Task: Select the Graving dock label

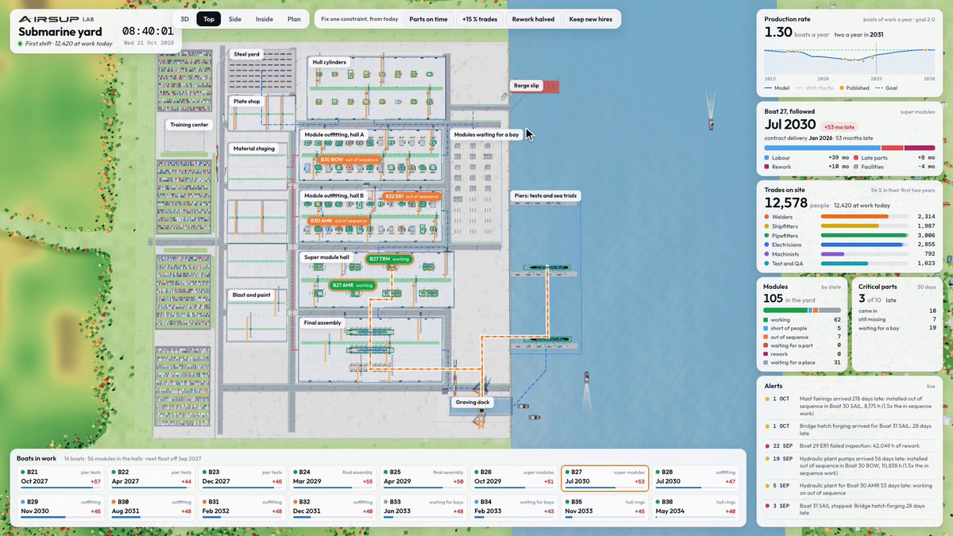Action: pos(473,403)
